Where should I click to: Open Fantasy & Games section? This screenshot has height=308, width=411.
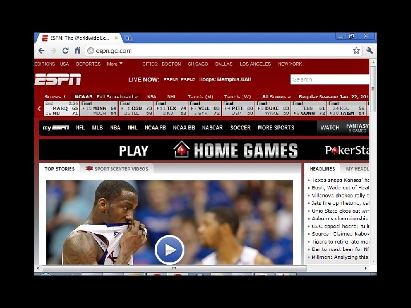pos(357,128)
